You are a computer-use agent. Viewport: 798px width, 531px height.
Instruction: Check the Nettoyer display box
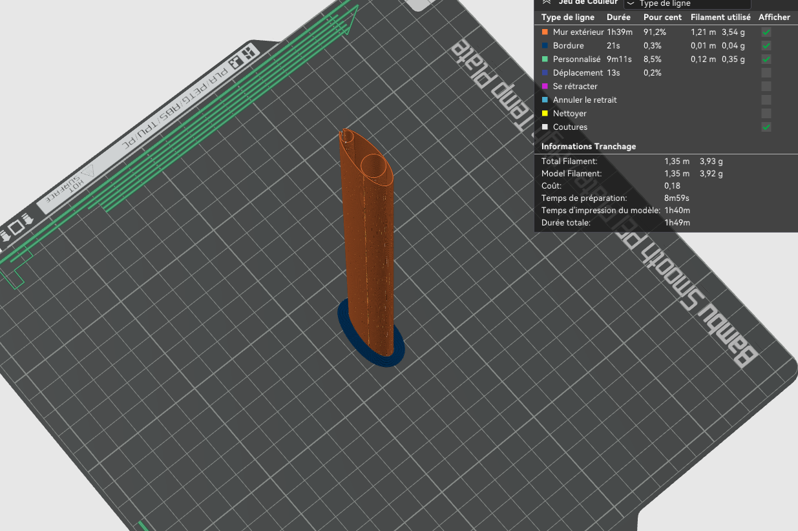pos(766,114)
